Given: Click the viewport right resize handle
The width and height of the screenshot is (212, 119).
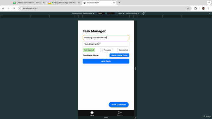Looking at the screenshot, I should point(135,68).
